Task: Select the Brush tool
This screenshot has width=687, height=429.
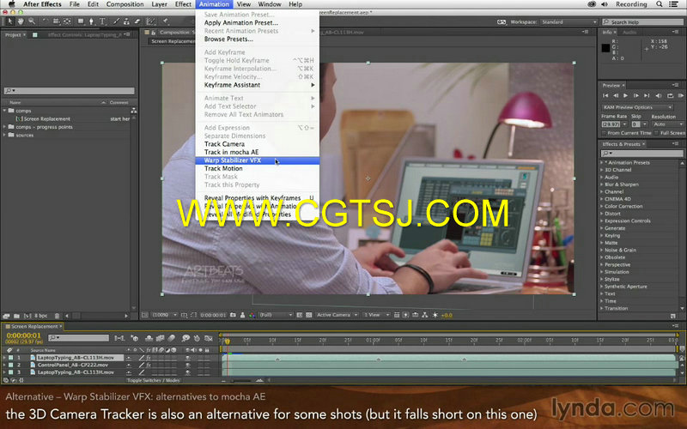Action: point(116,21)
